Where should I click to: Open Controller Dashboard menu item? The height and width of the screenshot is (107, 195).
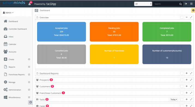coord(18,29)
